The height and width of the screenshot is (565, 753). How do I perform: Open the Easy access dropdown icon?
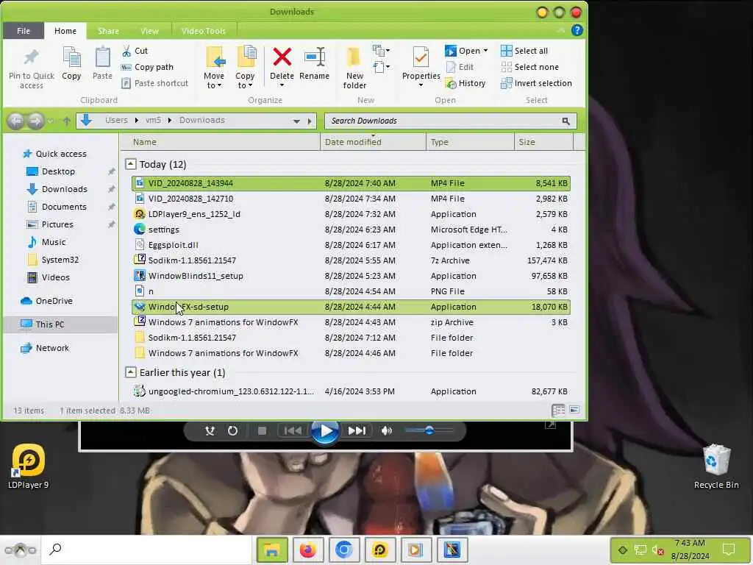click(381, 66)
